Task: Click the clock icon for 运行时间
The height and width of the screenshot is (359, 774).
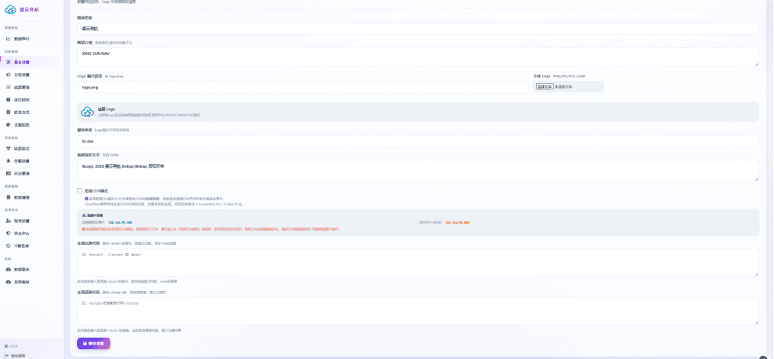Action: (8, 100)
